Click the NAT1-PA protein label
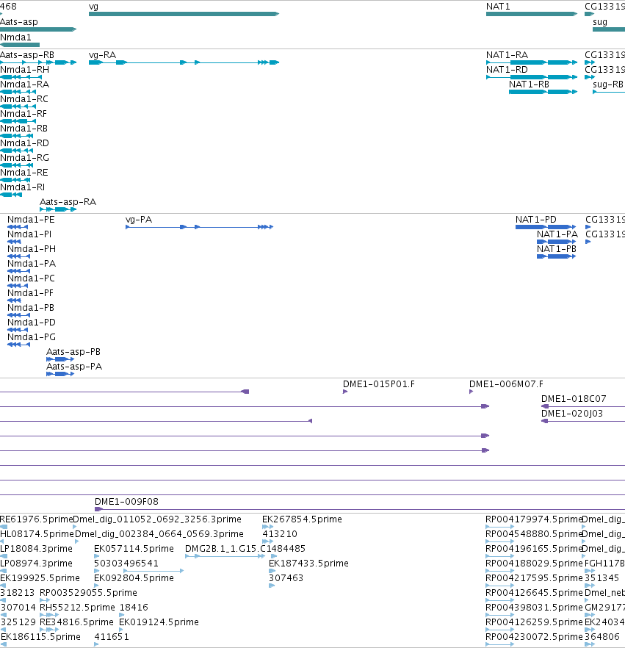The height and width of the screenshot is (648, 625). [557, 234]
